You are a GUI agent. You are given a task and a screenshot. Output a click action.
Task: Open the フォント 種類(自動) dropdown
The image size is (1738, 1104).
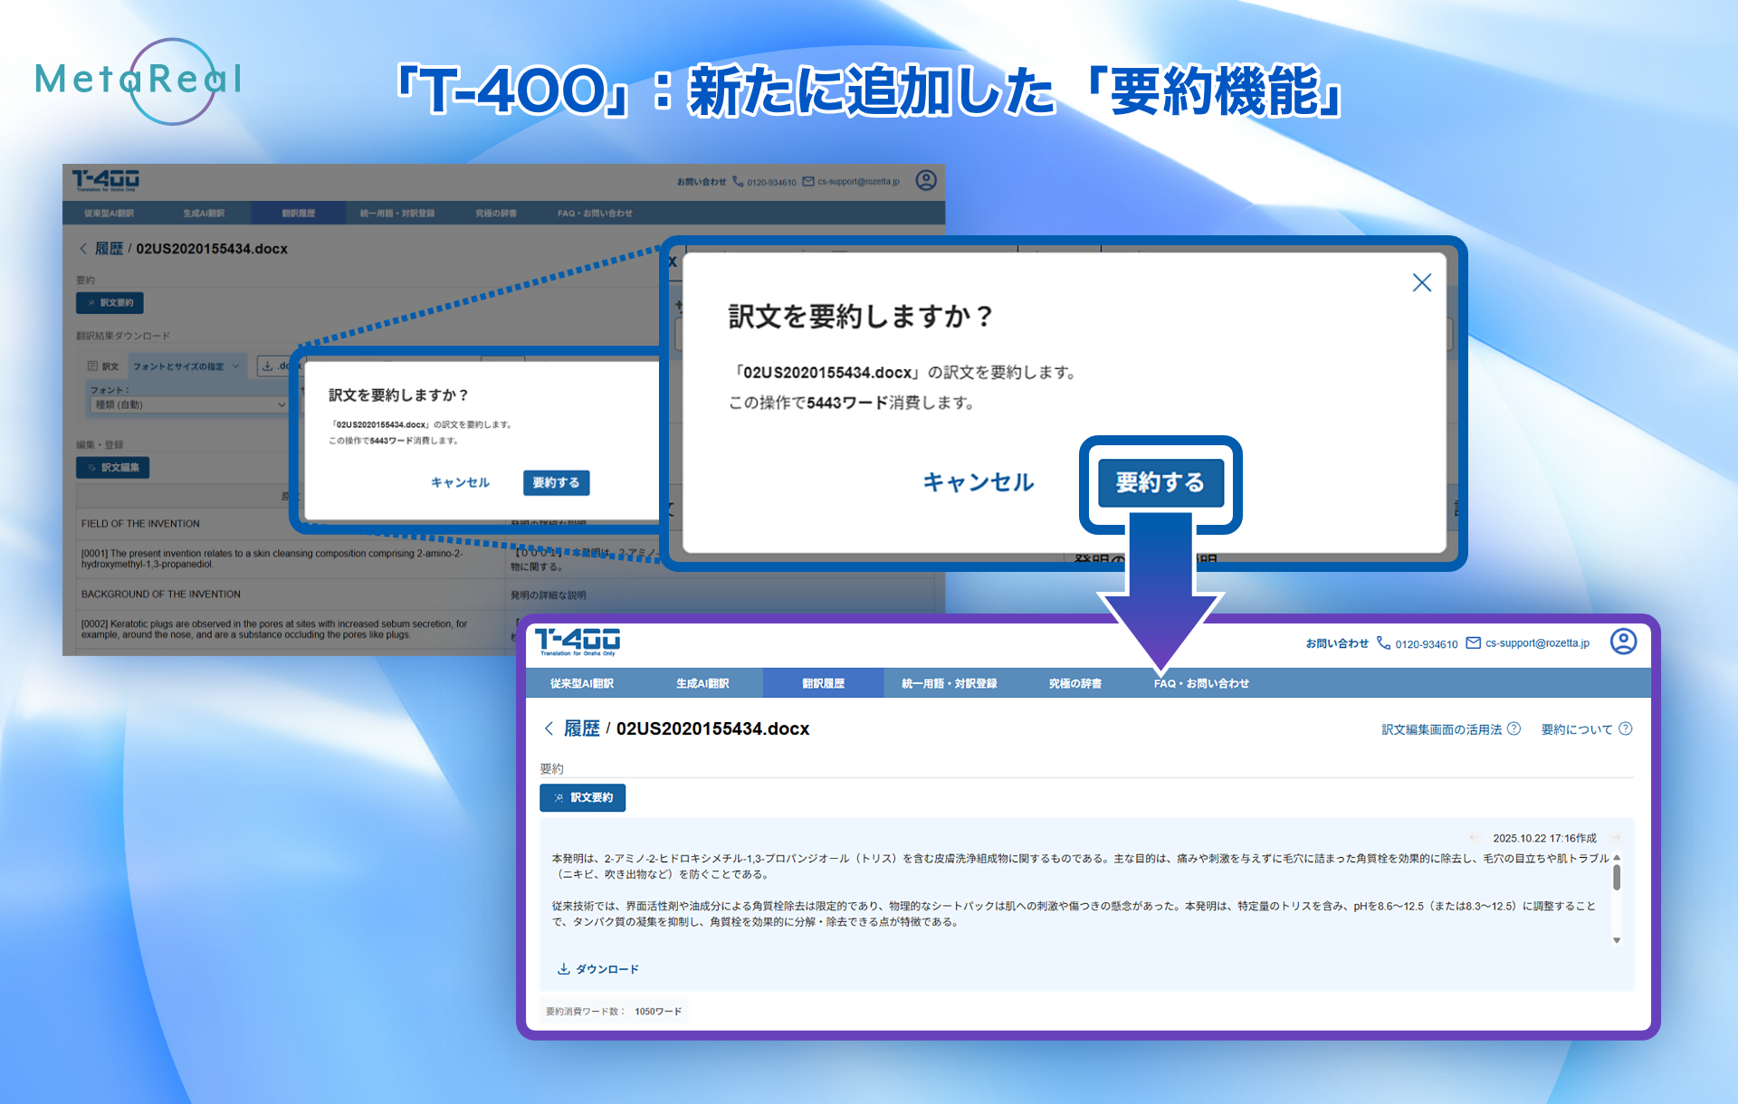tap(188, 404)
